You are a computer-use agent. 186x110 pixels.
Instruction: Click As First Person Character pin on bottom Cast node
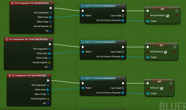[123, 93]
